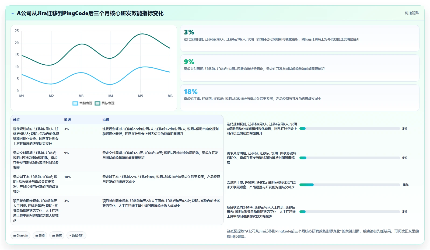
Task: Click the 当前表现 curve point above M3
Action: pyautogui.click(x=81, y=73)
